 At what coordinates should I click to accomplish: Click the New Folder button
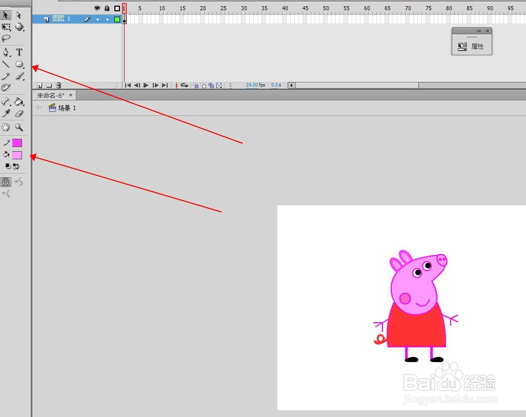click(x=49, y=86)
